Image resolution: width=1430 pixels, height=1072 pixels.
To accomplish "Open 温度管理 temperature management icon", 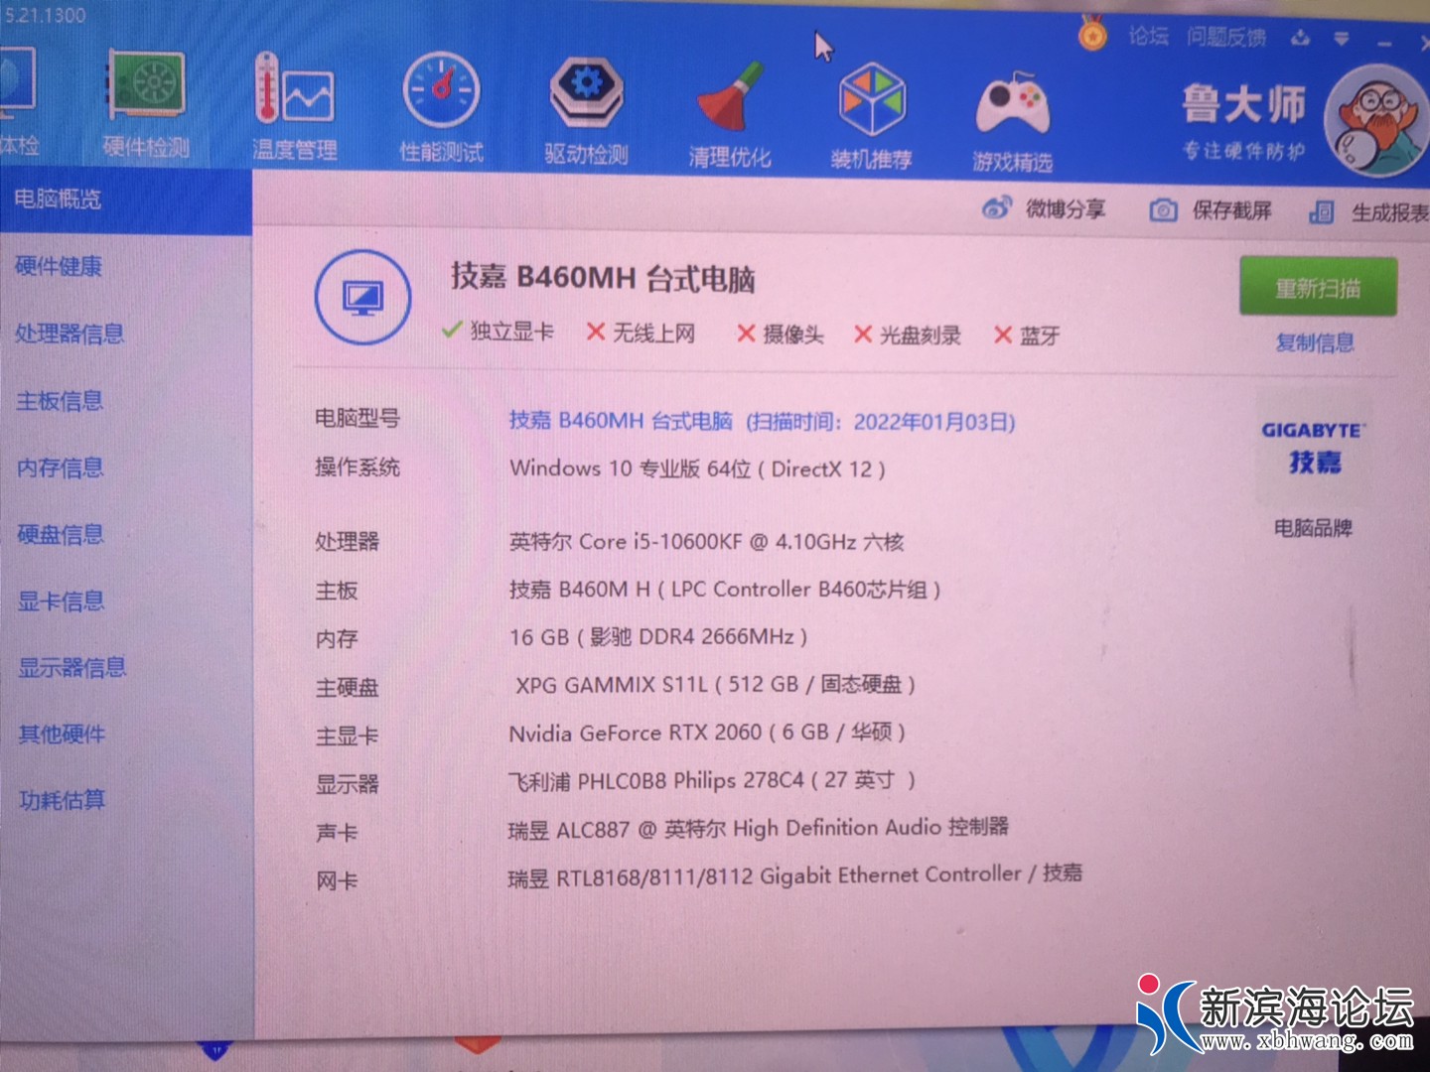I will coord(294,104).
